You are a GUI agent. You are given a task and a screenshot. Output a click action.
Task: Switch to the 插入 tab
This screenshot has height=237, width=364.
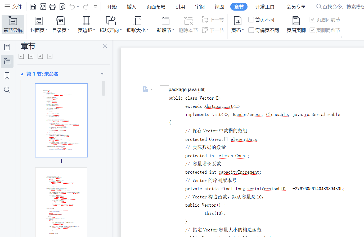(131, 7)
